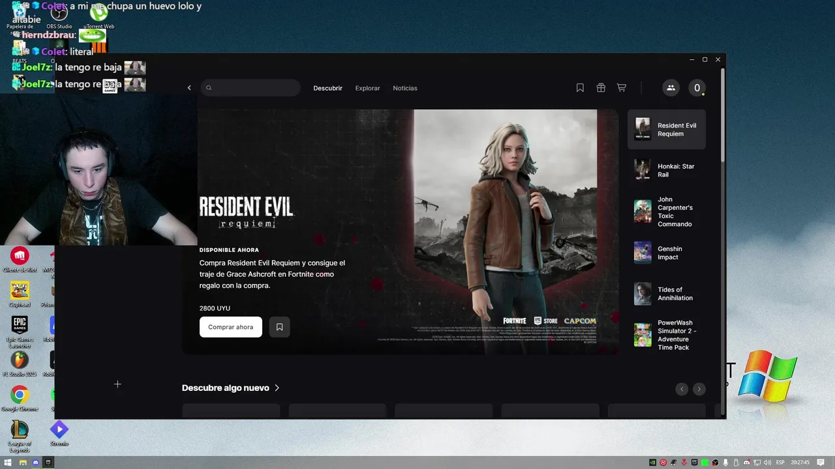Open Cliente de Riot desktop shortcut
Image resolution: width=835 pixels, height=469 pixels.
point(20,259)
